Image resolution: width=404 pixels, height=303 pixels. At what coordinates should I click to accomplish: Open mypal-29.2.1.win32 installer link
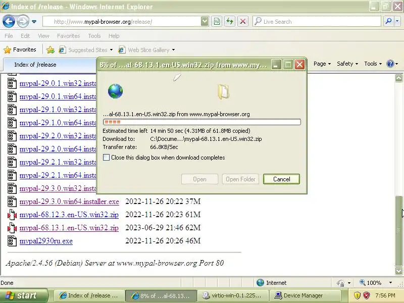tap(58, 162)
